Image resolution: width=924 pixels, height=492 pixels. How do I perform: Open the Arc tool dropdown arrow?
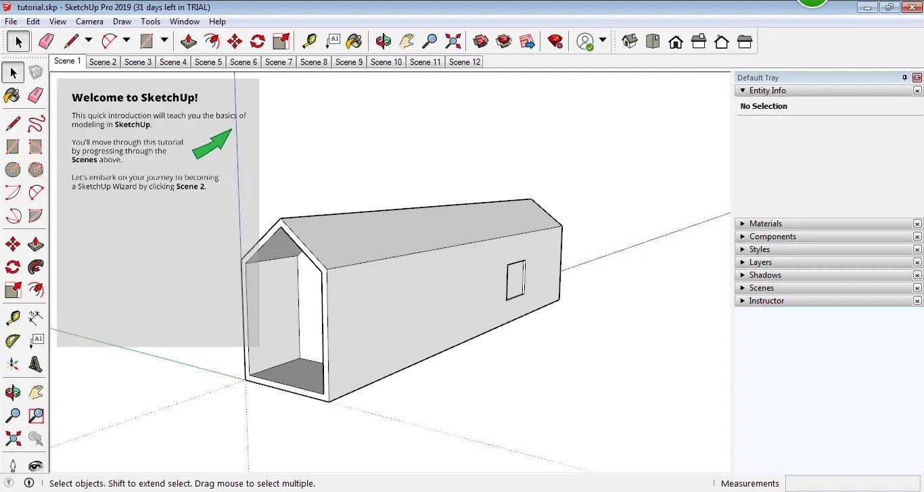126,41
